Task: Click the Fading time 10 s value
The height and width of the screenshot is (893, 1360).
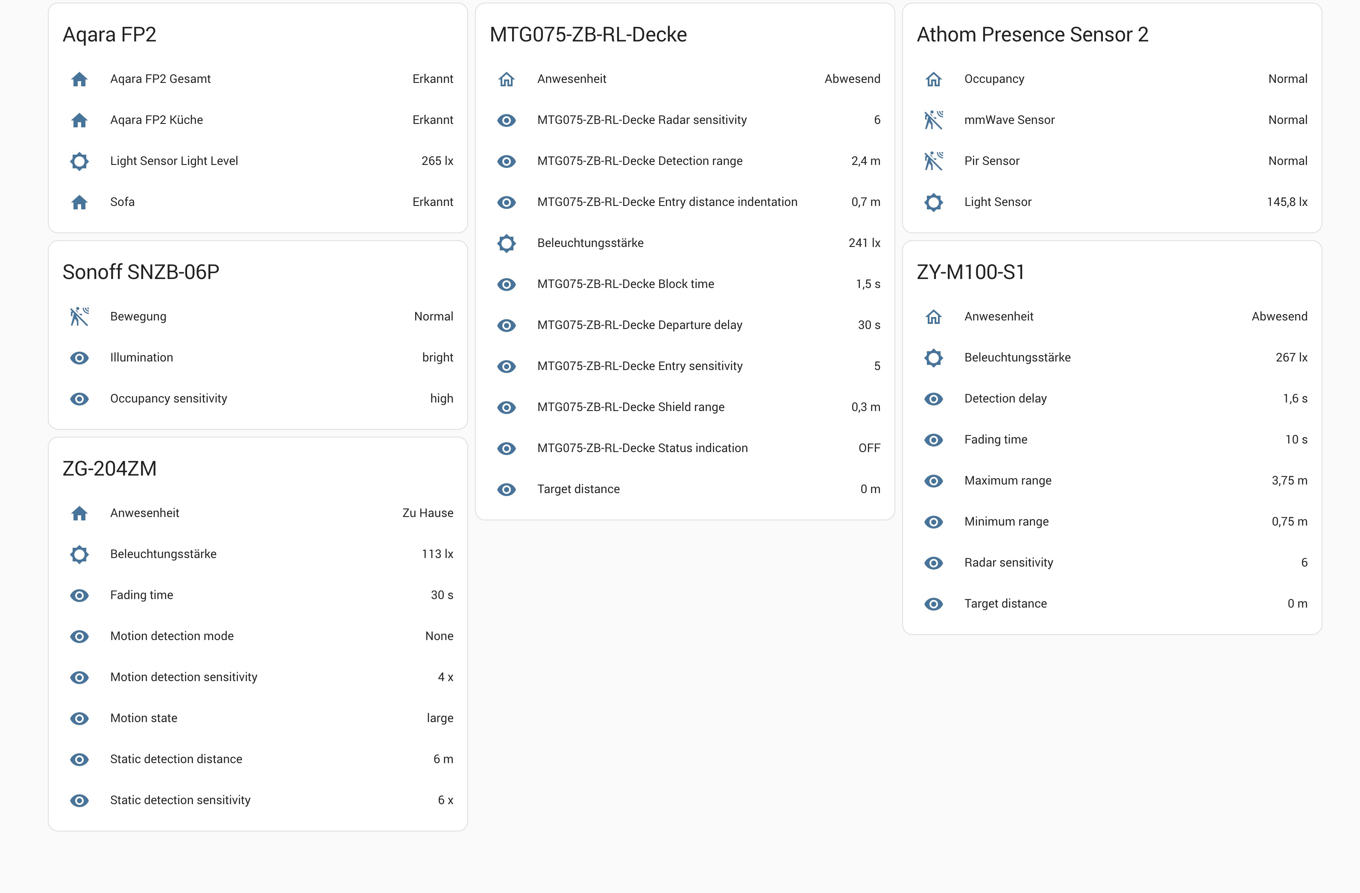Action: (1296, 440)
